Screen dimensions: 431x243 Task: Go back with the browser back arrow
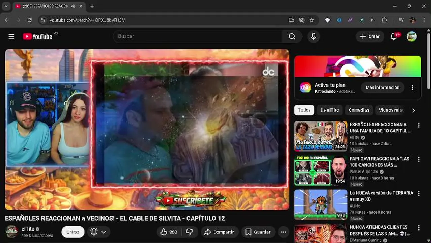(x=7, y=20)
